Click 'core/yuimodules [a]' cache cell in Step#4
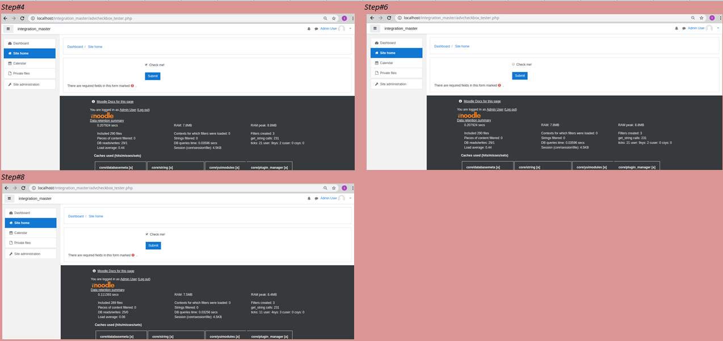The height and width of the screenshot is (341, 723). 225,167
